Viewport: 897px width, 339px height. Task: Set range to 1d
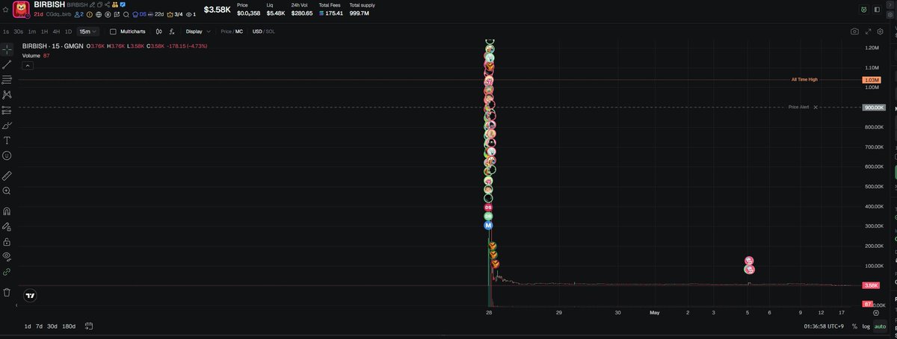[28, 326]
